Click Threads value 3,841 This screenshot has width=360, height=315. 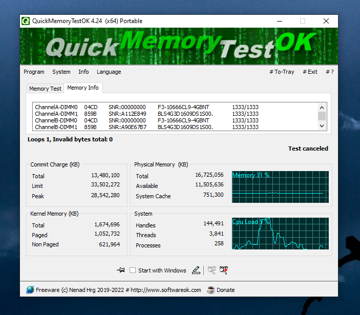[x=216, y=234]
